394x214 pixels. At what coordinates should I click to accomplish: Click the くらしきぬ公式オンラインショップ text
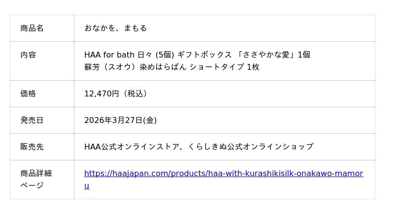pos(250,147)
